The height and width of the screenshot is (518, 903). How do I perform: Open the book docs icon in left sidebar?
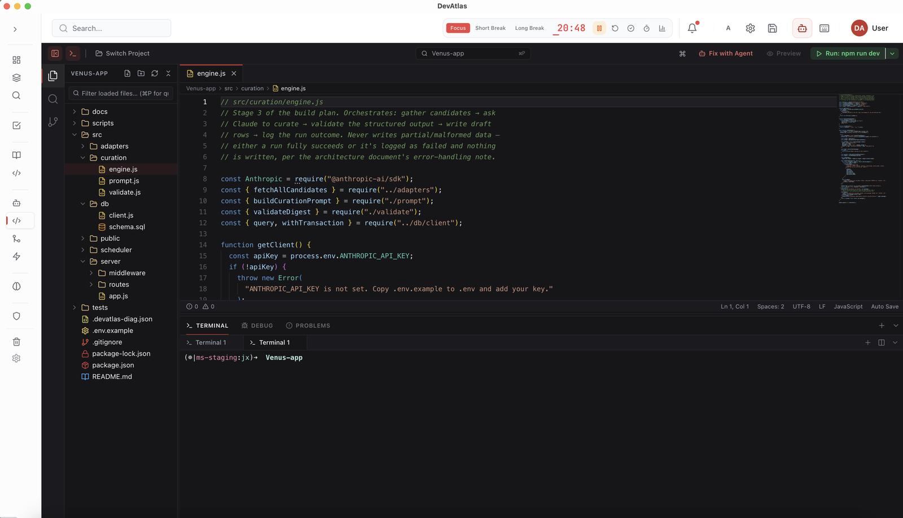(16, 155)
